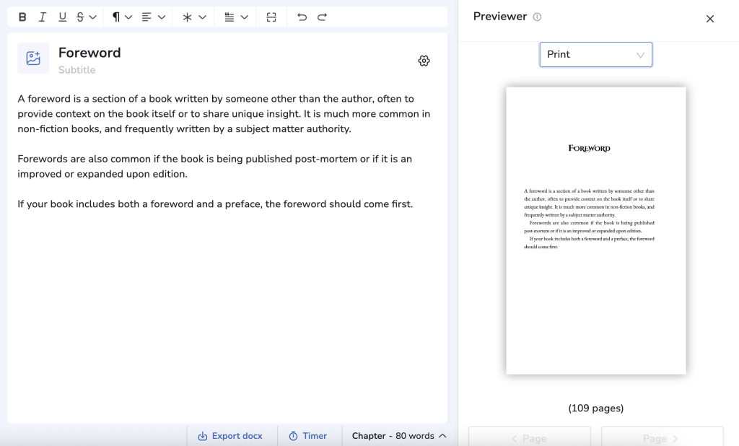
Task: Click the list formatting icon
Action: (229, 17)
